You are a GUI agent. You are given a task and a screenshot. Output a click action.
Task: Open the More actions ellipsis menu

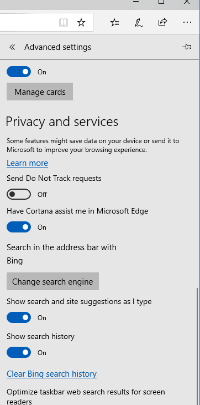click(187, 23)
